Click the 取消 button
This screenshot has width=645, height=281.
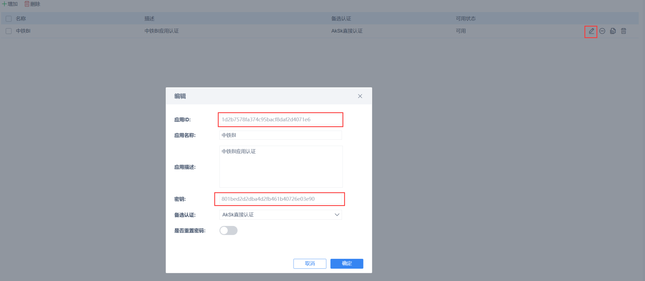(x=310, y=264)
